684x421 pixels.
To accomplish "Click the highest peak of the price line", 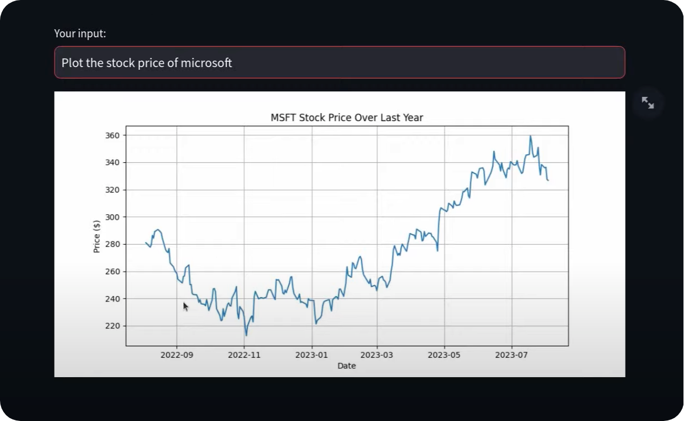I will 530,136.
